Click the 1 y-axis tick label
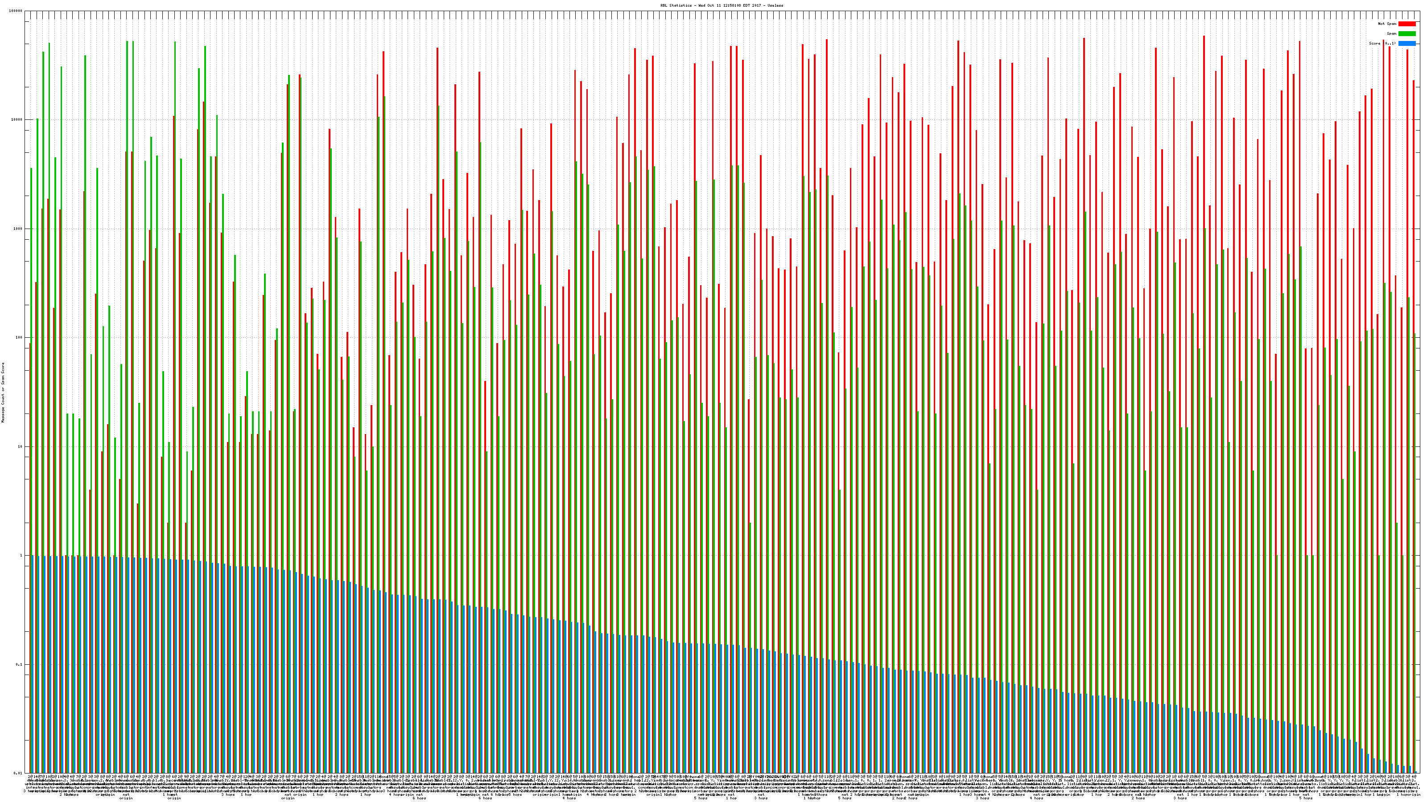The image size is (1427, 802). (x=21, y=556)
